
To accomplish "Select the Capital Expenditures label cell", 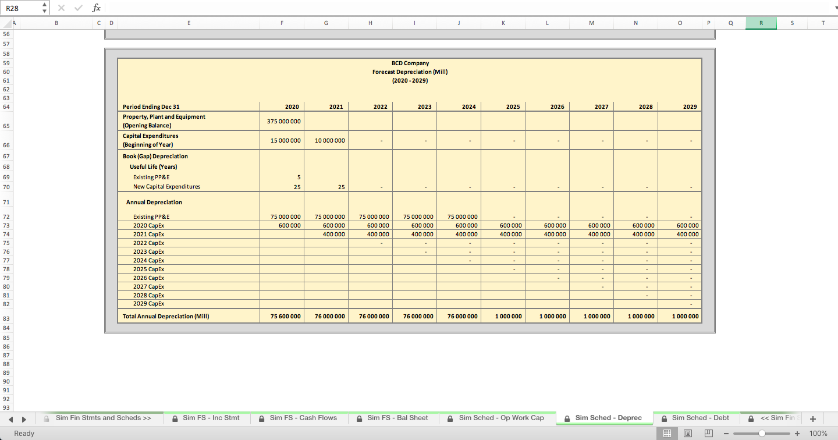I will point(189,140).
